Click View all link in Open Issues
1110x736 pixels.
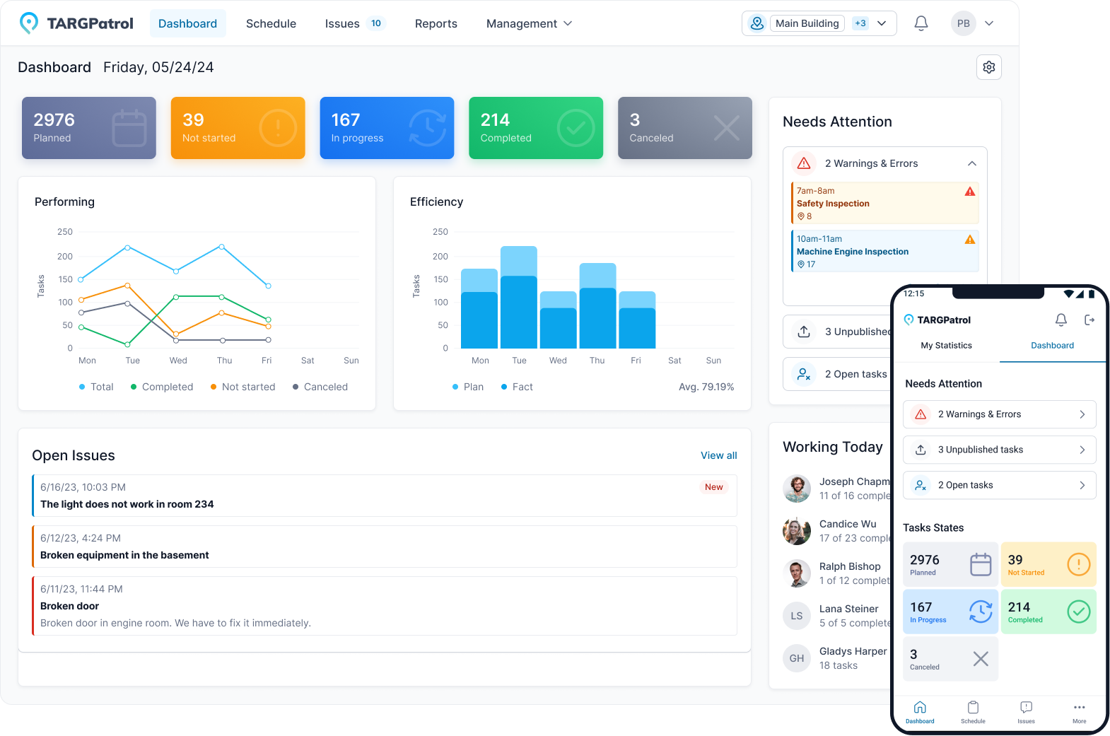coord(719,455)
